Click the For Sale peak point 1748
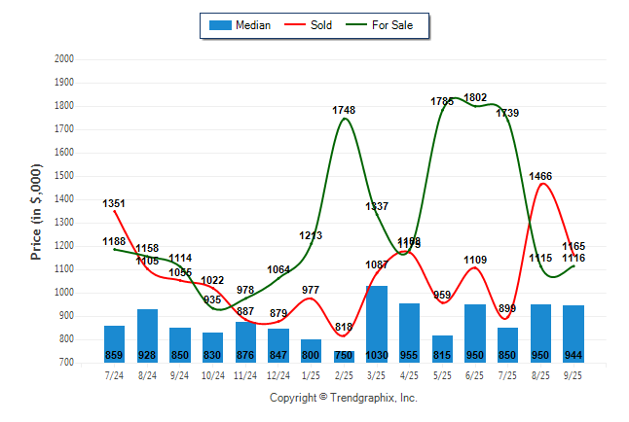 (x=344, y=119)
